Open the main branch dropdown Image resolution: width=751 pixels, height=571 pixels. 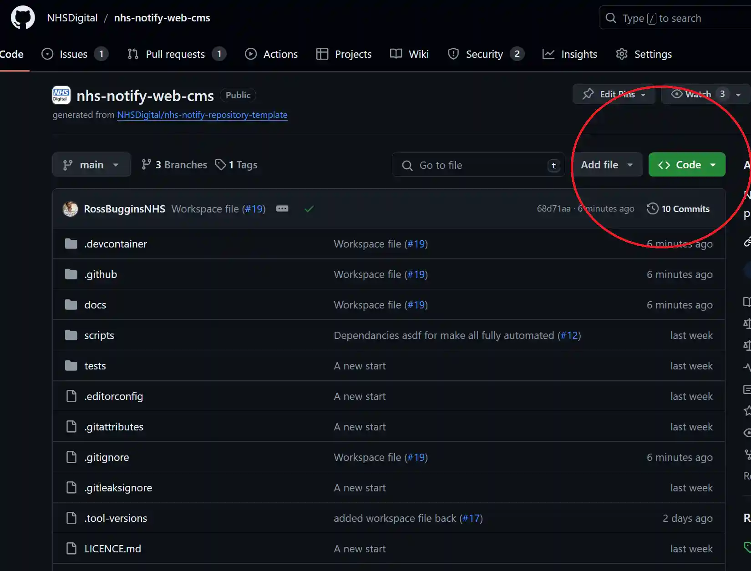pos(91,165)
